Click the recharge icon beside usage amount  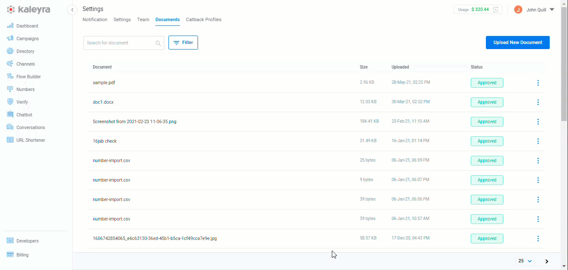pos(496,9)
